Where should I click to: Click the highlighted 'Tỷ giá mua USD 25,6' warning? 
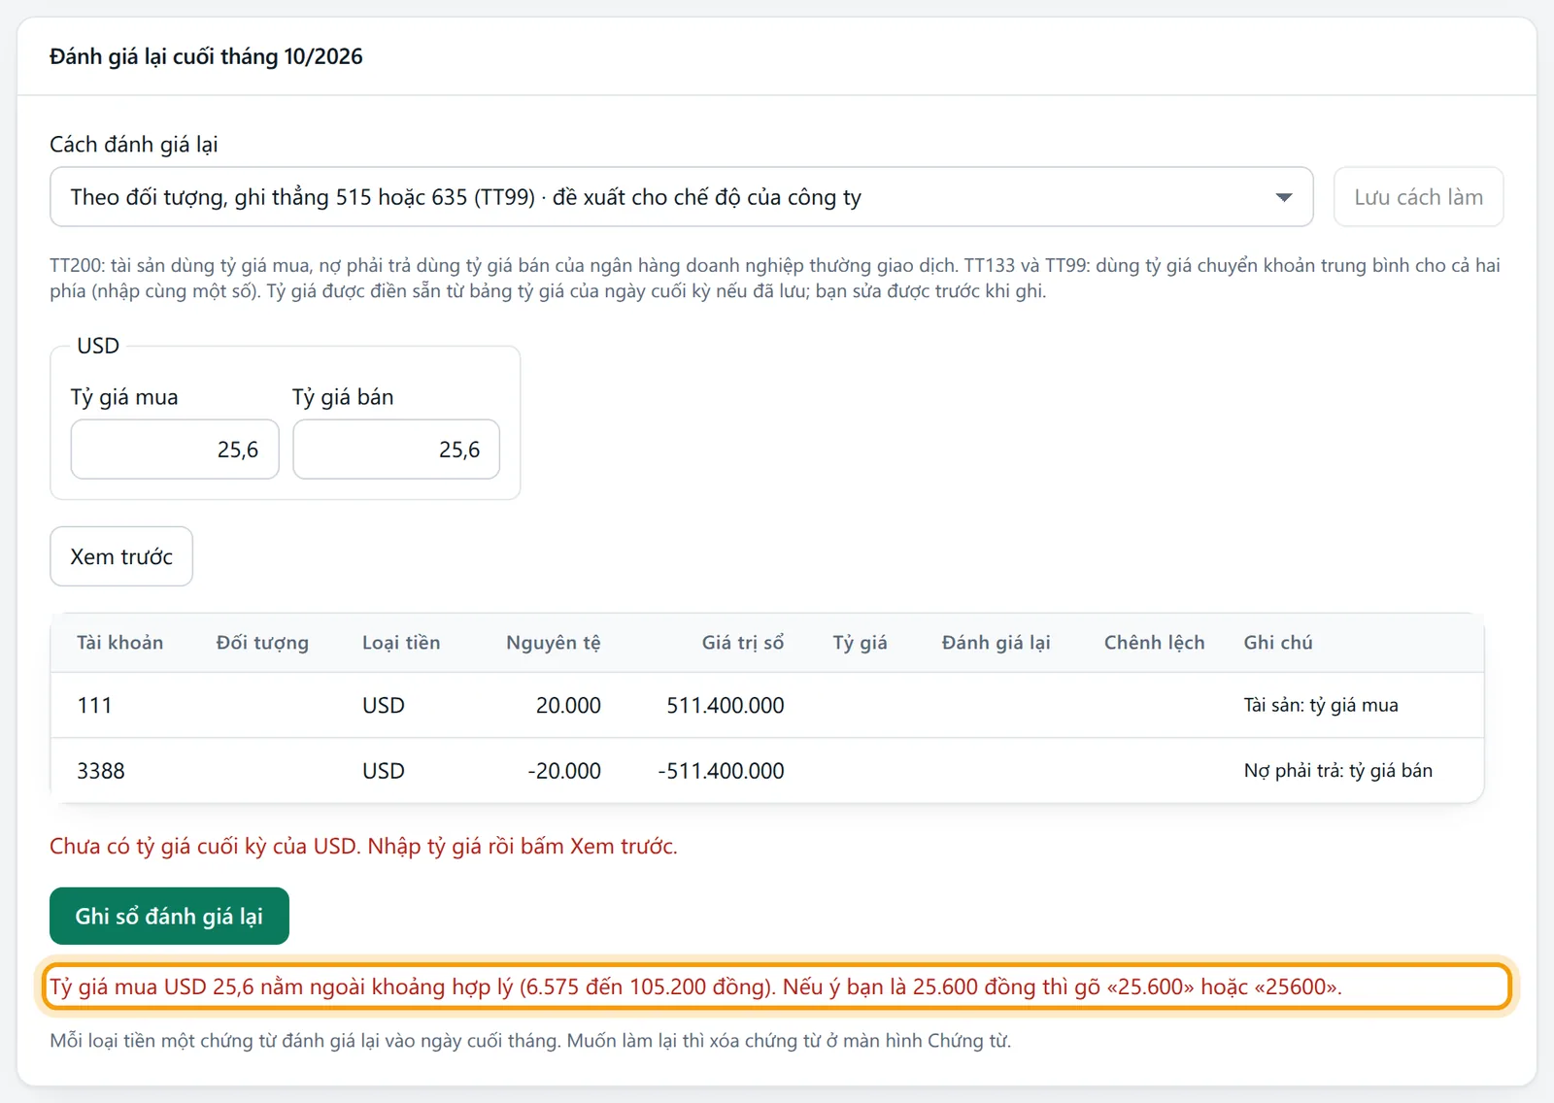[777, 987]
